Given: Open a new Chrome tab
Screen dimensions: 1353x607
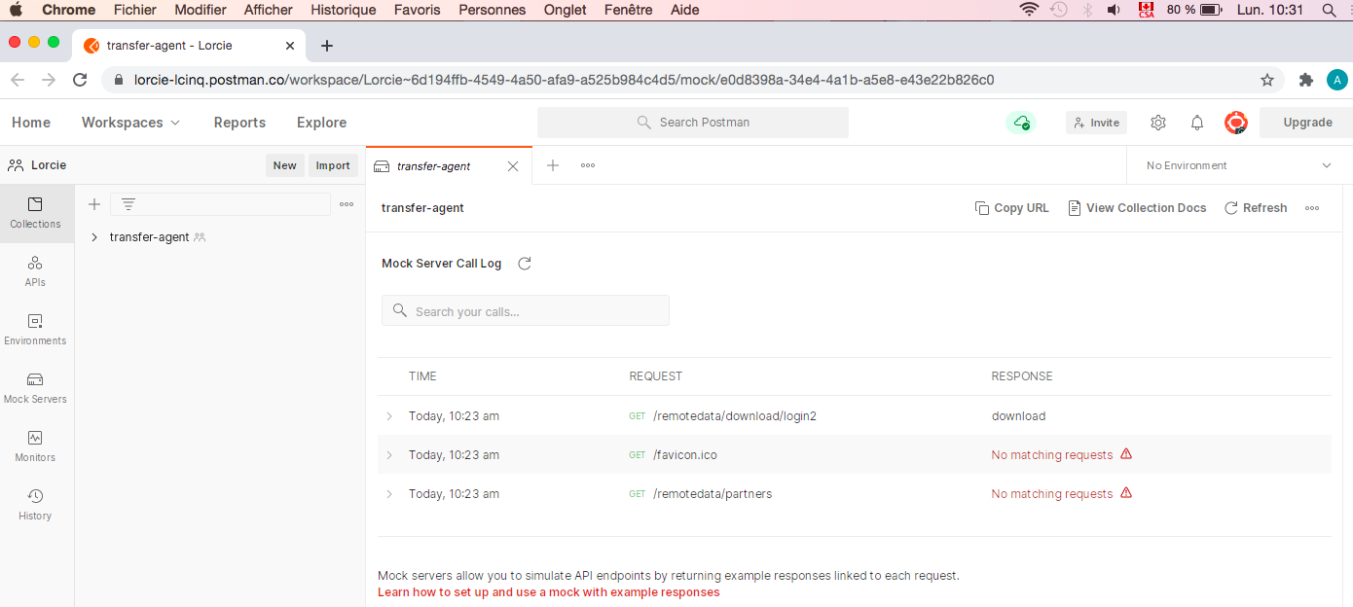Looking at the screenshot, I should [327, 46].
